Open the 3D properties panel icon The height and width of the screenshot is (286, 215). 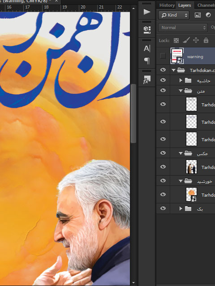(147, 30)
